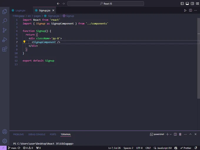
Task: Open the Search view in activity bar
Action: (x=5, y=21)
